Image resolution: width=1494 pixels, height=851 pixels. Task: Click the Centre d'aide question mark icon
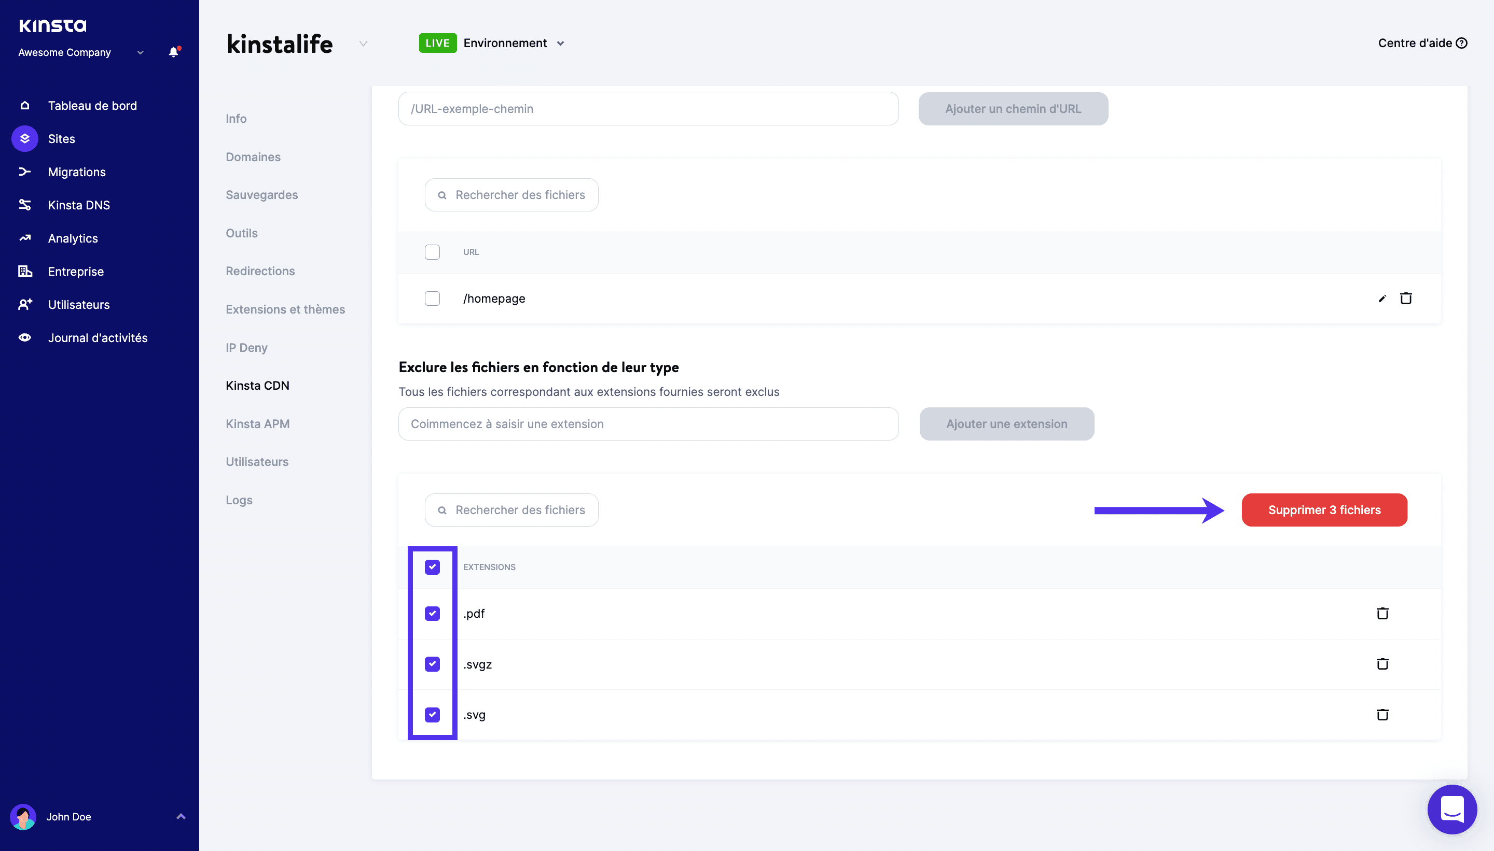tap(1461, 43)
